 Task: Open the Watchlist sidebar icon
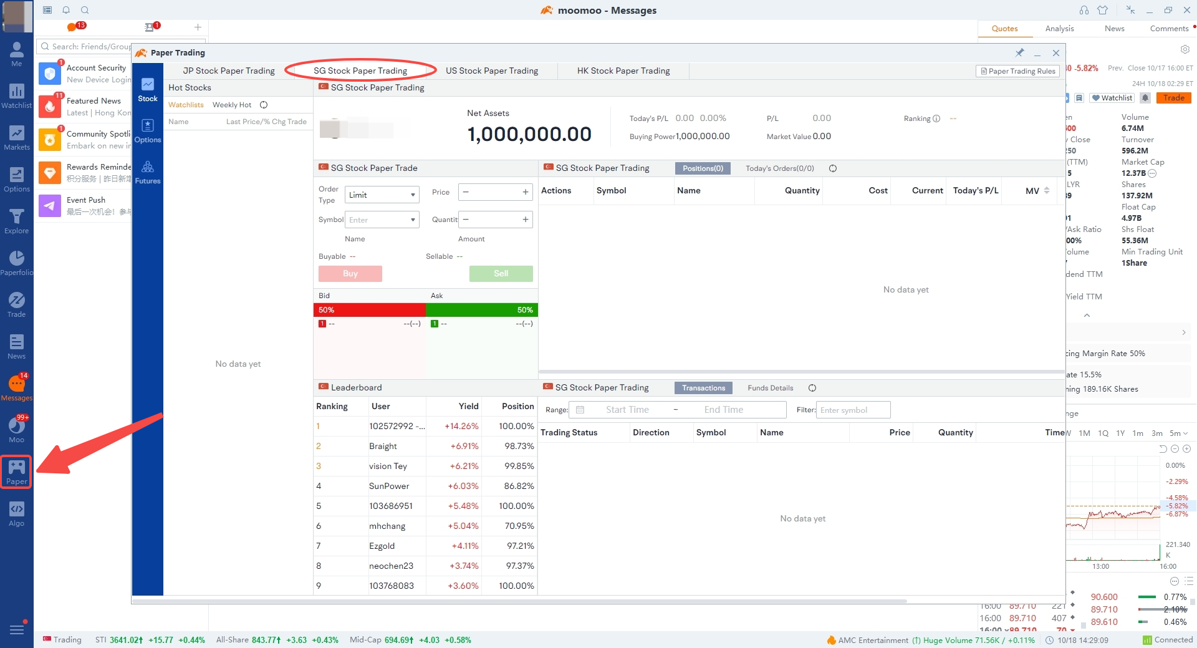(x=17, y=96)
